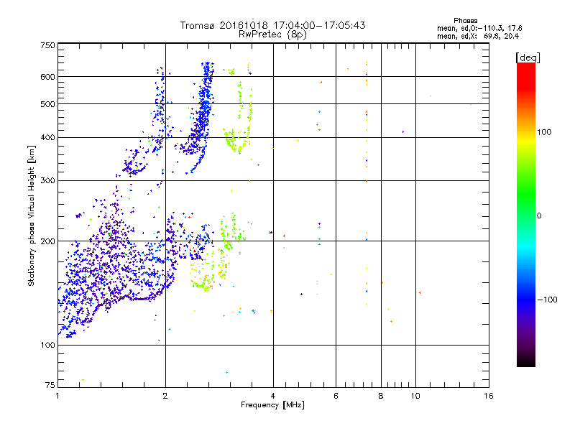
Task: Click the x-axis label '10'
Action: (x=415, y=396)
